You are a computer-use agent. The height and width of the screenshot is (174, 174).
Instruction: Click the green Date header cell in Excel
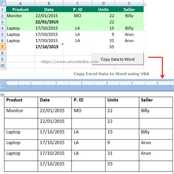point(49,9)
